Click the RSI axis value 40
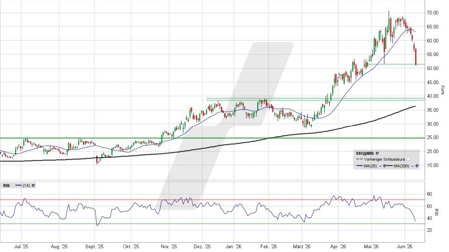Image resolution: width=449 pixels, height=252 pixels. pos(429,218)
